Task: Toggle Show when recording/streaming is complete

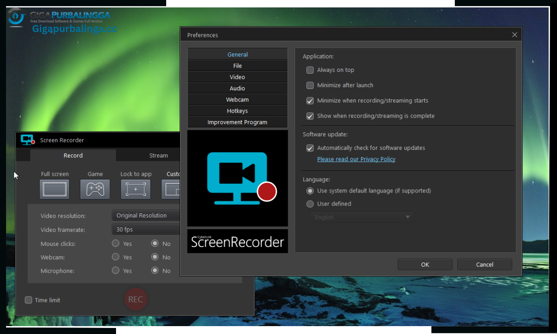Action: [310, 116]
